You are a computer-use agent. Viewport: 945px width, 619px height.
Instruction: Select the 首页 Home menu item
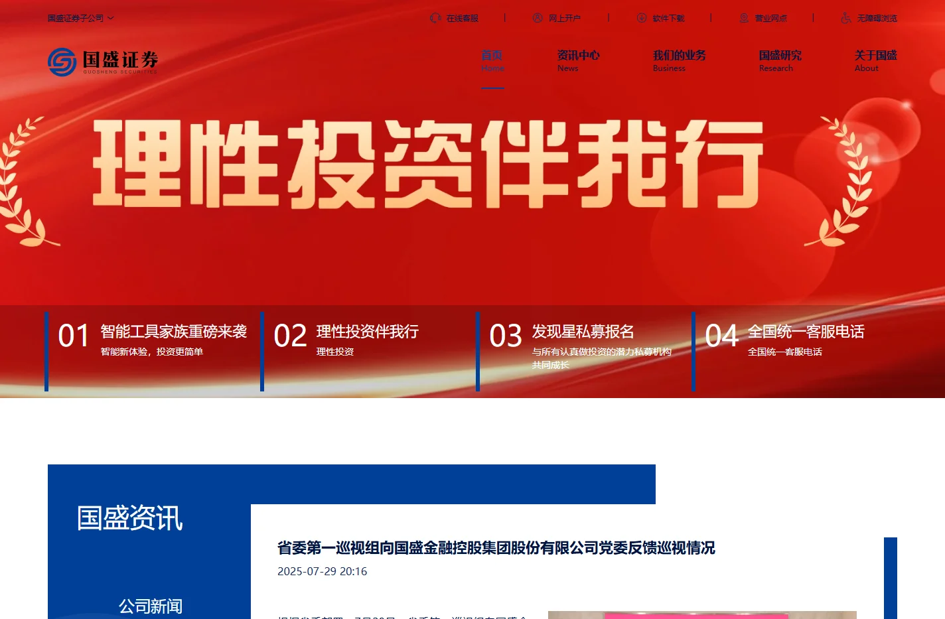click(492, 61)
